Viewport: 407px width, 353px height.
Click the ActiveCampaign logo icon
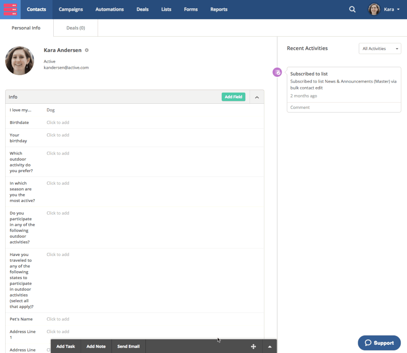10,10
